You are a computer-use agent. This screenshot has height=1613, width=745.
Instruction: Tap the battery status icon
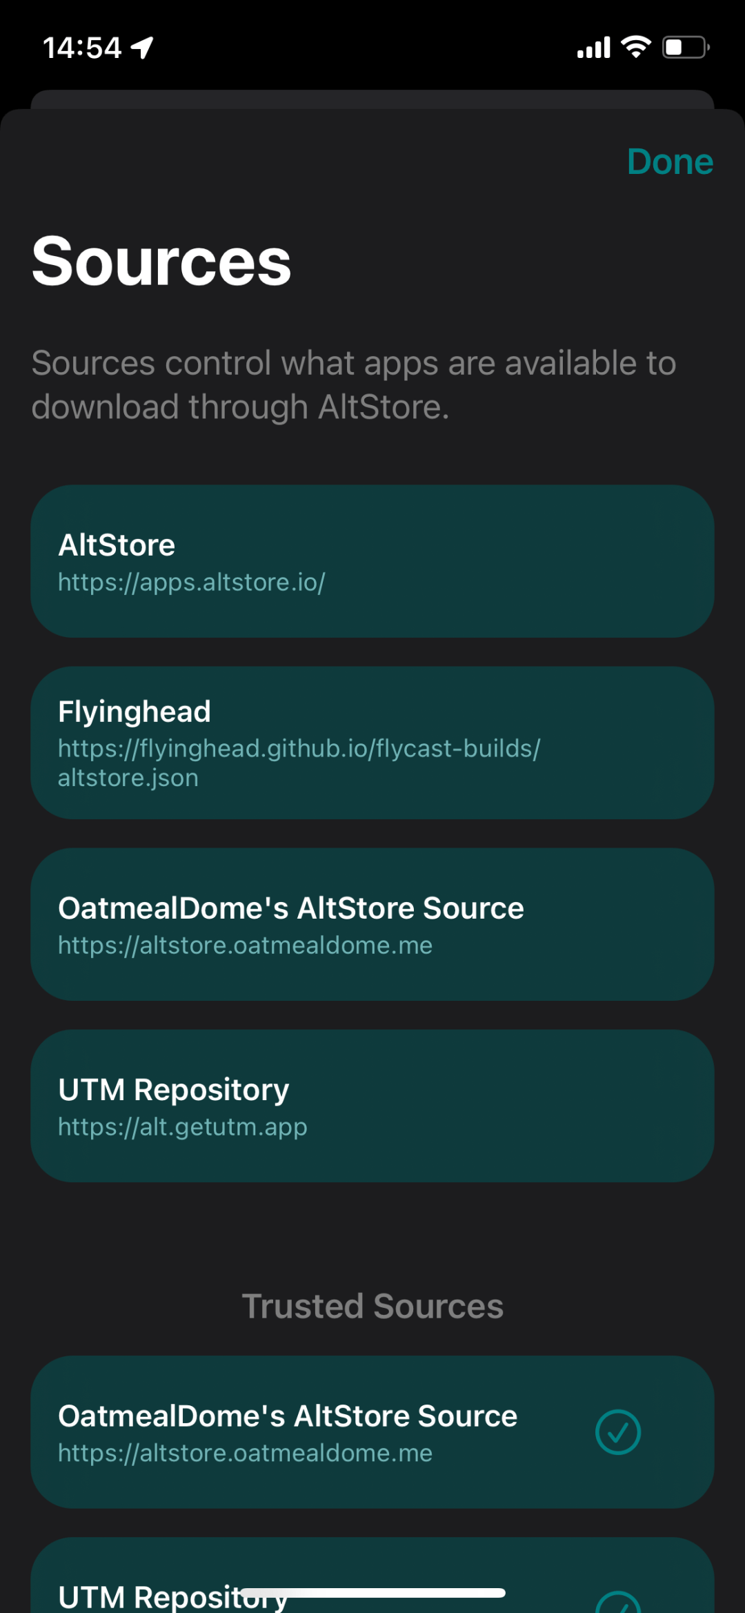[686, 47]
